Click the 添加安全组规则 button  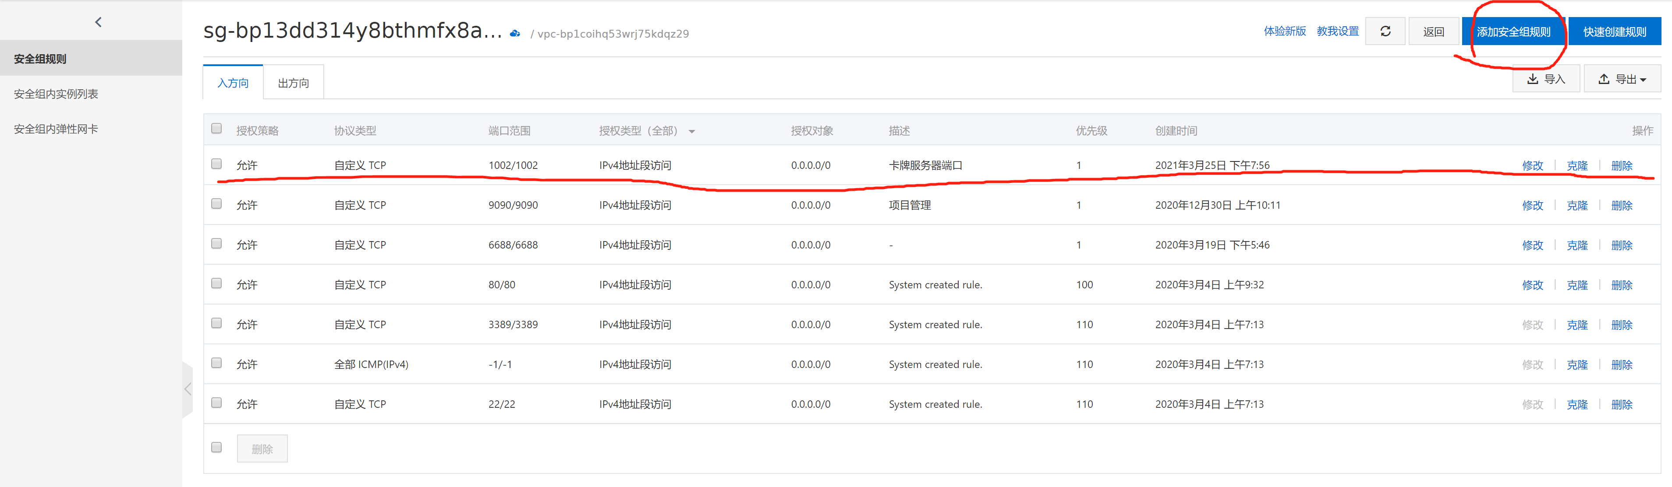[x=1513, y=32]
